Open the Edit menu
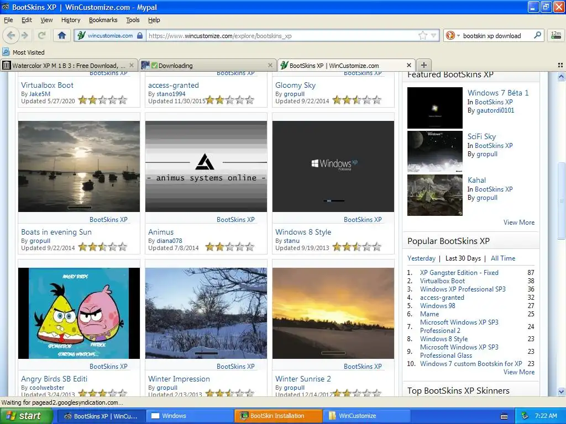The width and height of the screenshot is (566, 424). point(27,20)
